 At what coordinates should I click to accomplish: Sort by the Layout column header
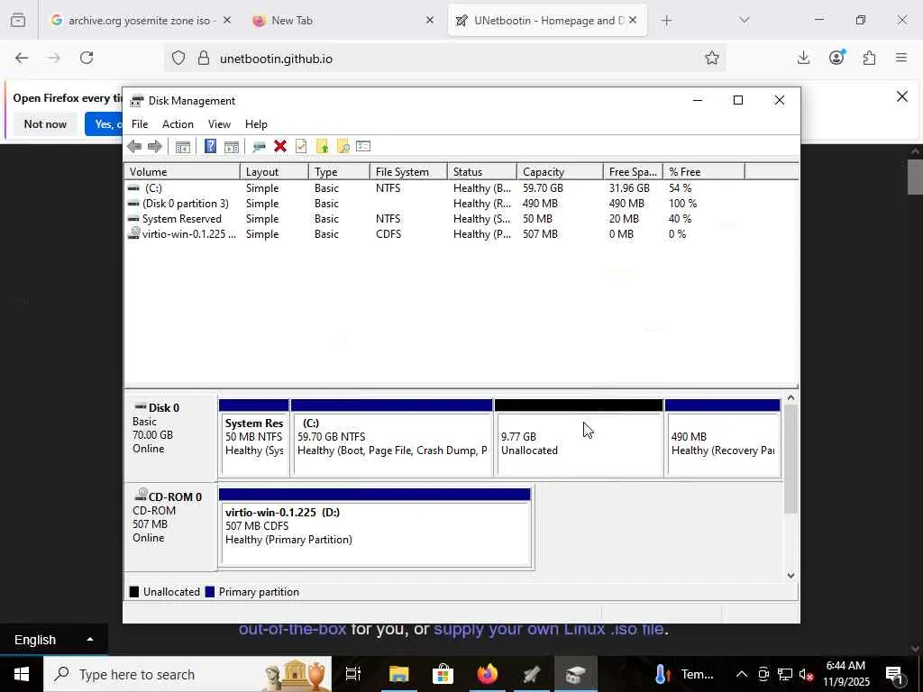274,172
